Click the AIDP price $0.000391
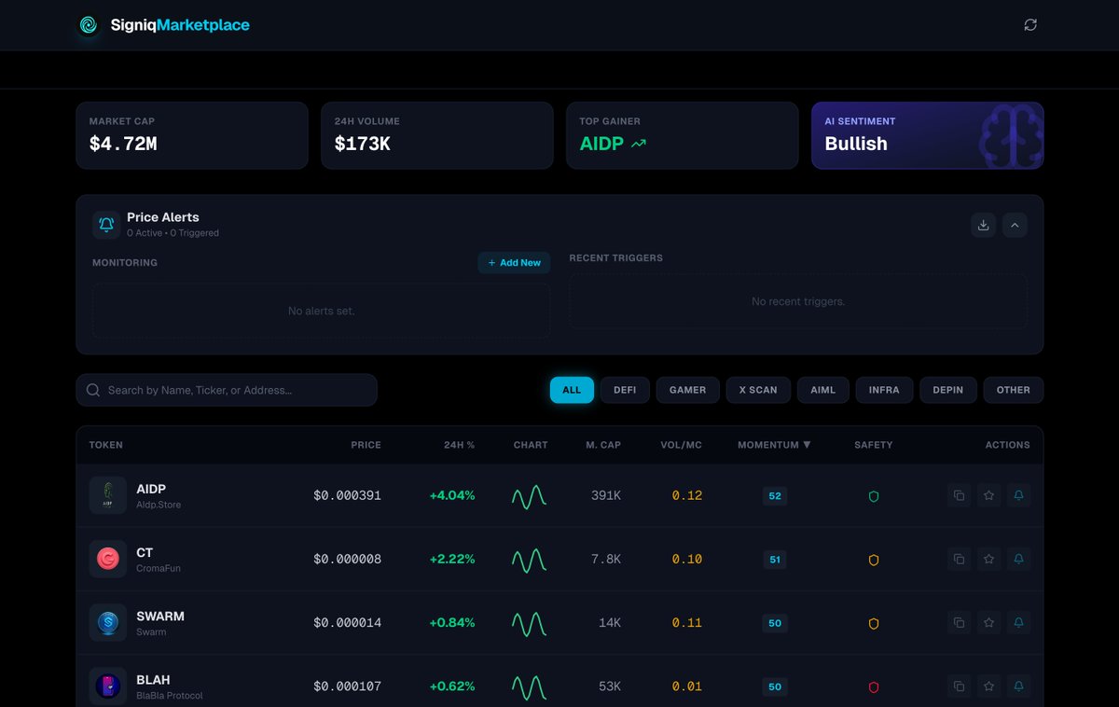Viewport: 1119px width, 707px height. tap(348, 495)
